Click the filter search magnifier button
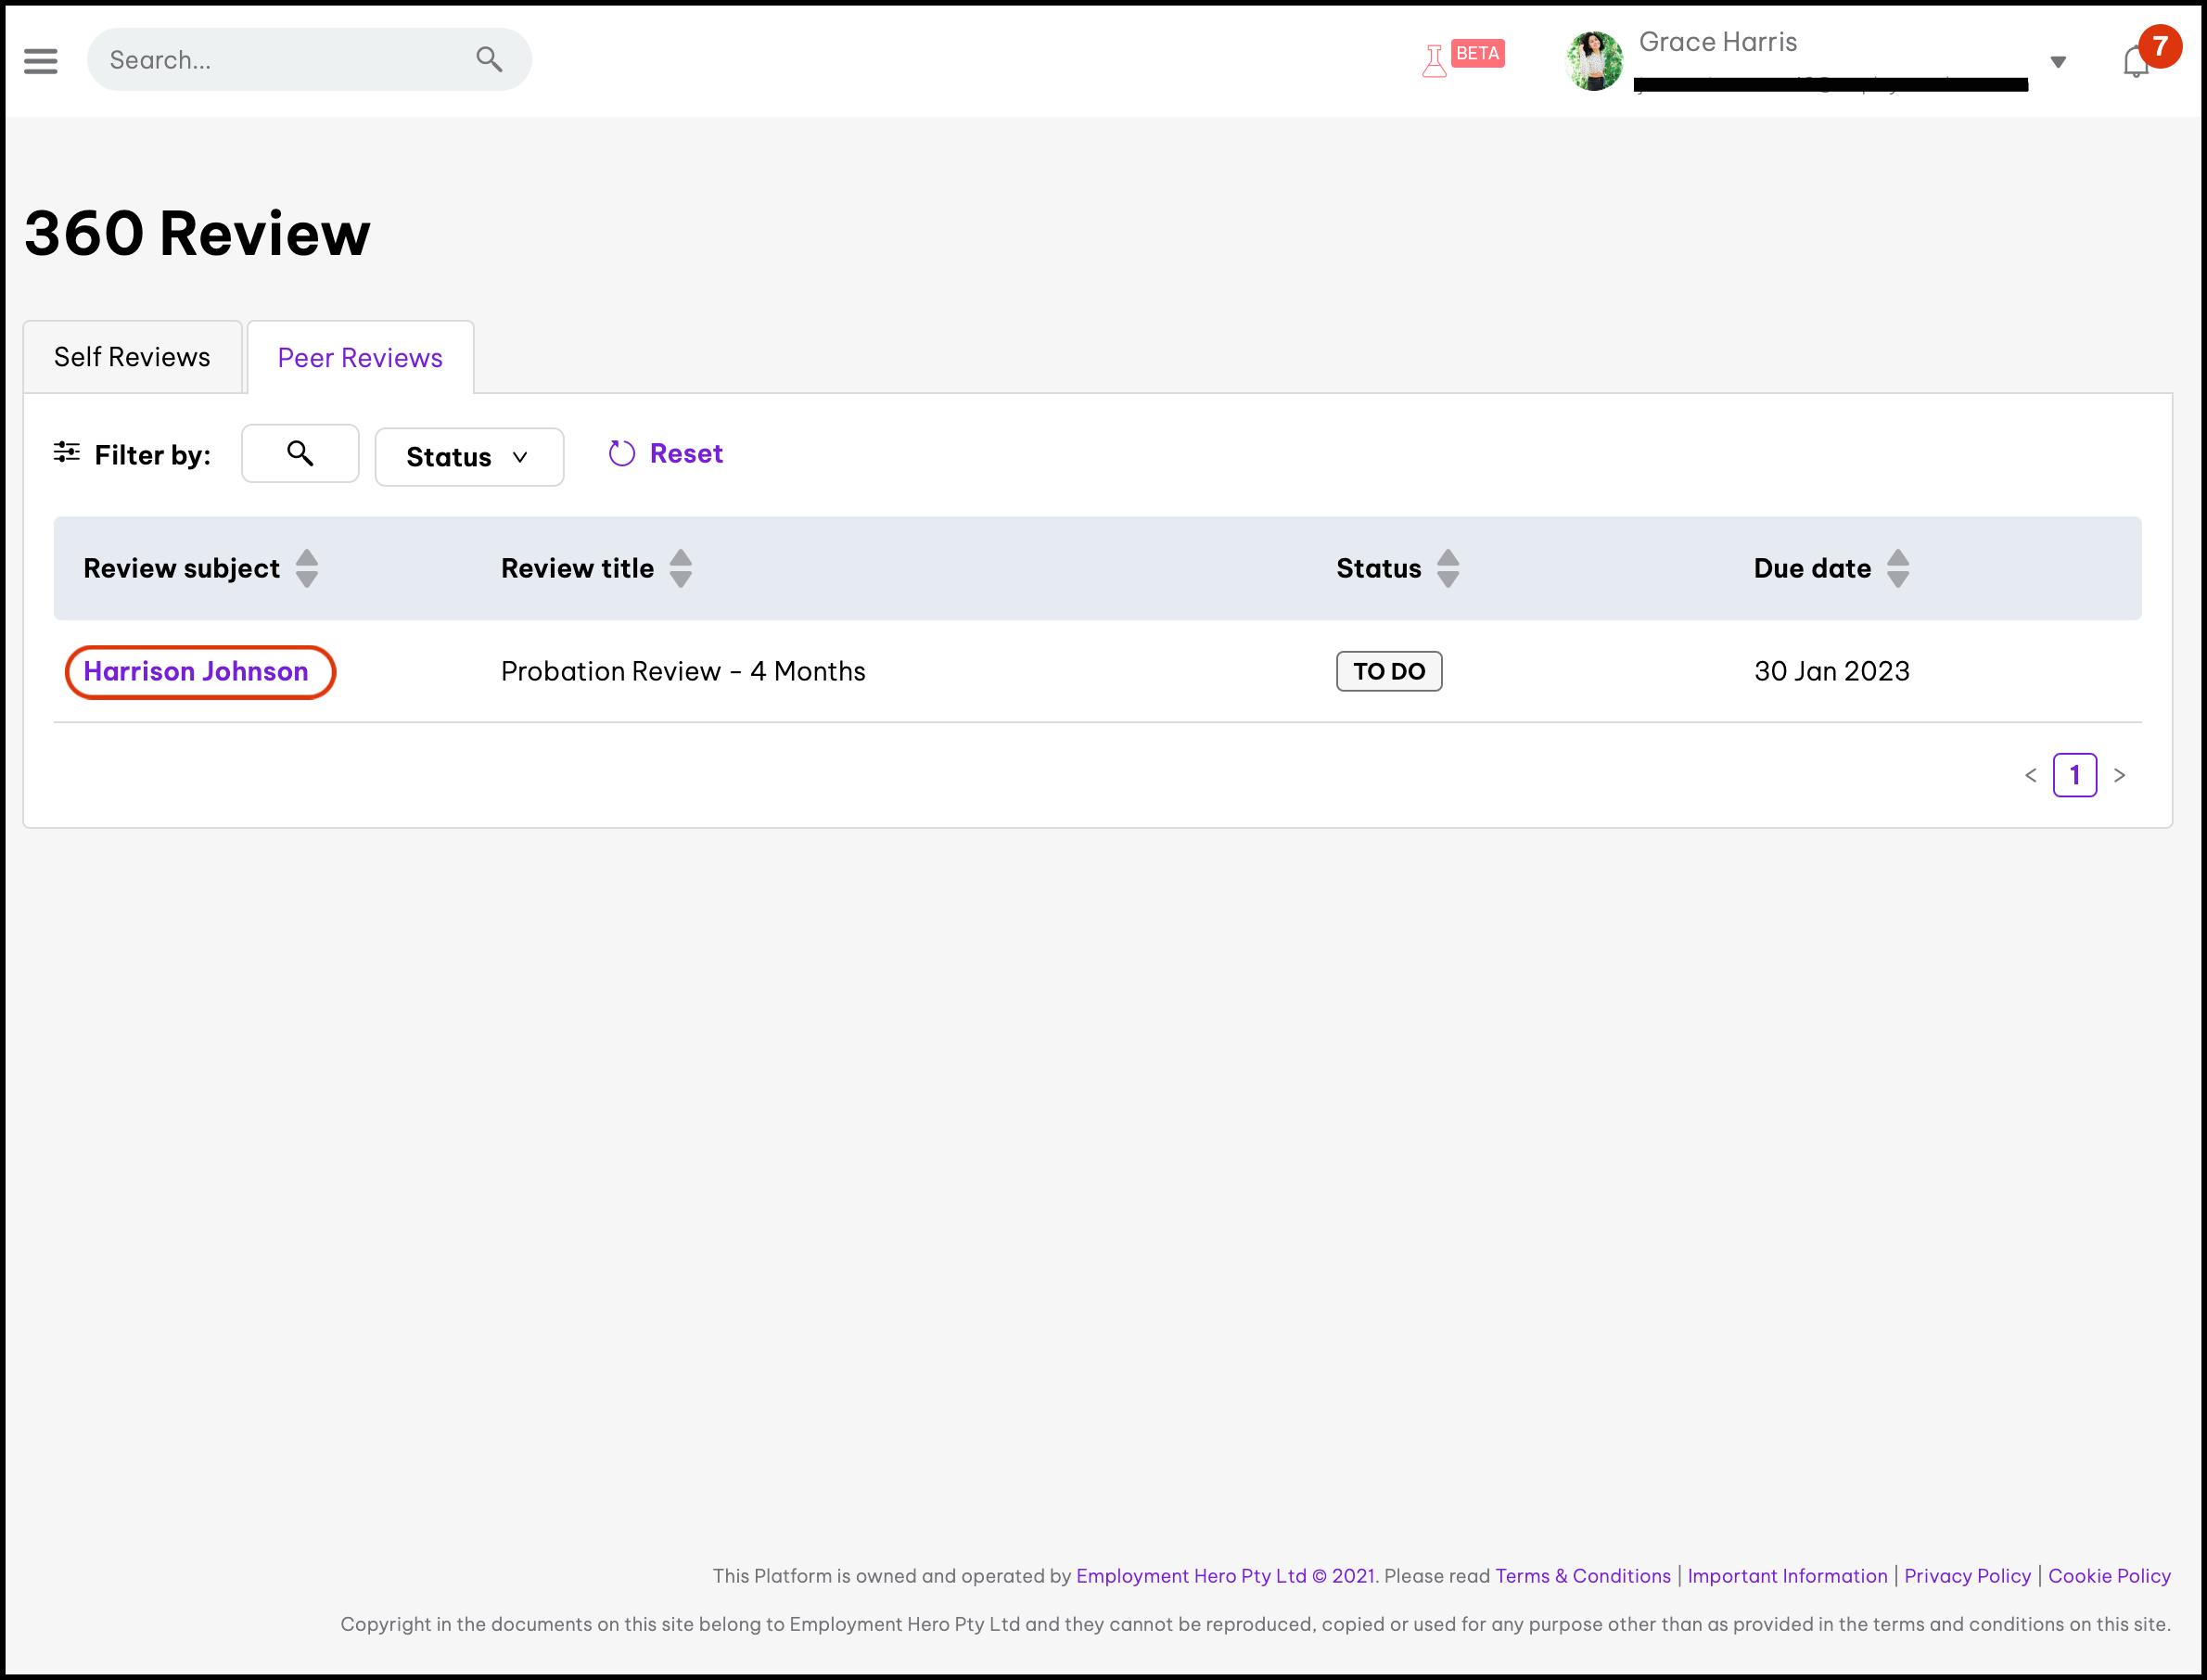 [x=300, y=454]
